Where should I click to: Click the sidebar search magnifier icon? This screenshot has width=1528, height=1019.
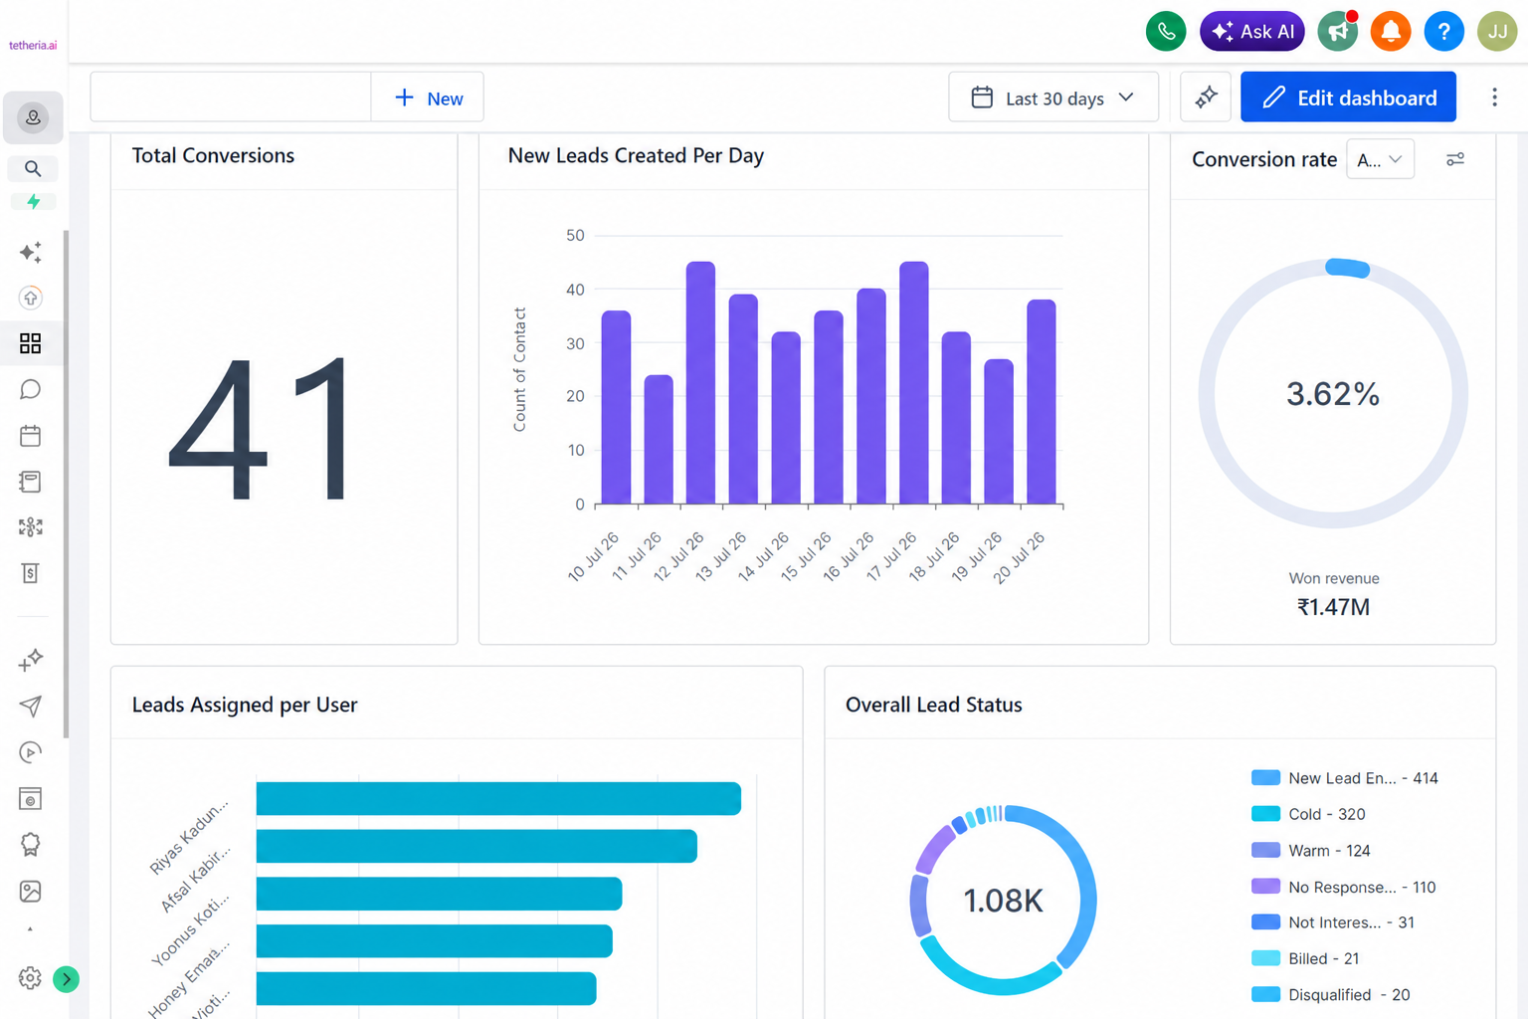(33, 168)
